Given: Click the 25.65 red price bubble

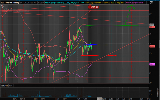Looking at the screenshot, I should [152, 27].
